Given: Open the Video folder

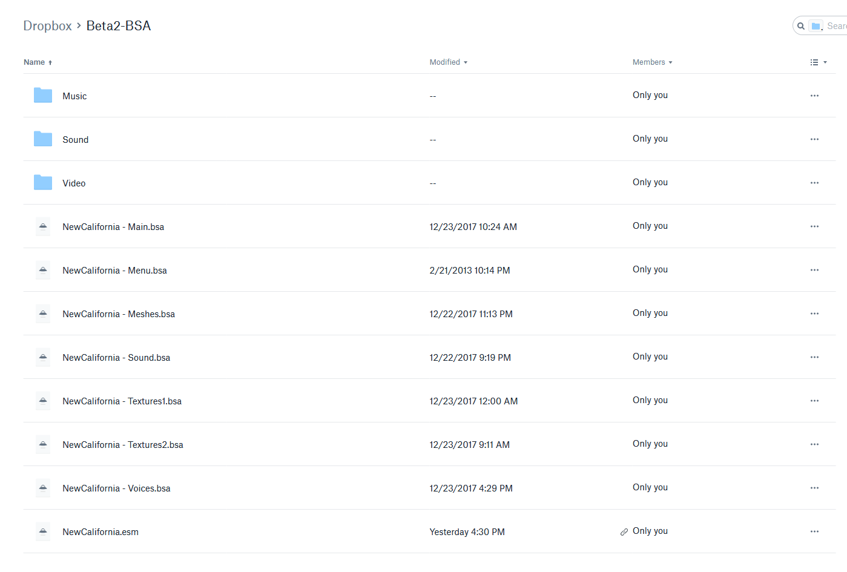Looking at the screenshot, I should tap(74, 183).
